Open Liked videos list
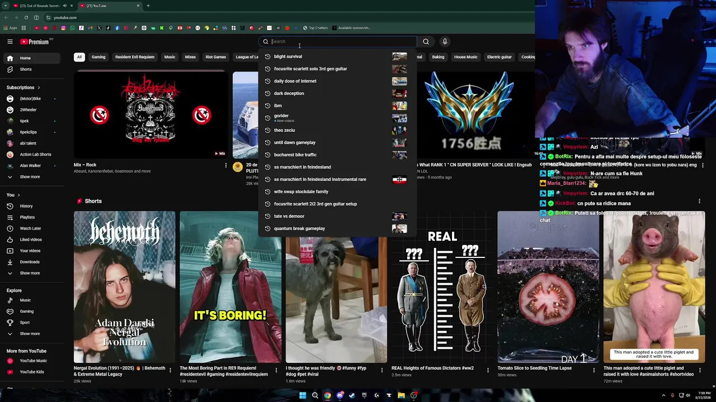Image resolution: width=716 pixels, height=402 pixels. 32,240
